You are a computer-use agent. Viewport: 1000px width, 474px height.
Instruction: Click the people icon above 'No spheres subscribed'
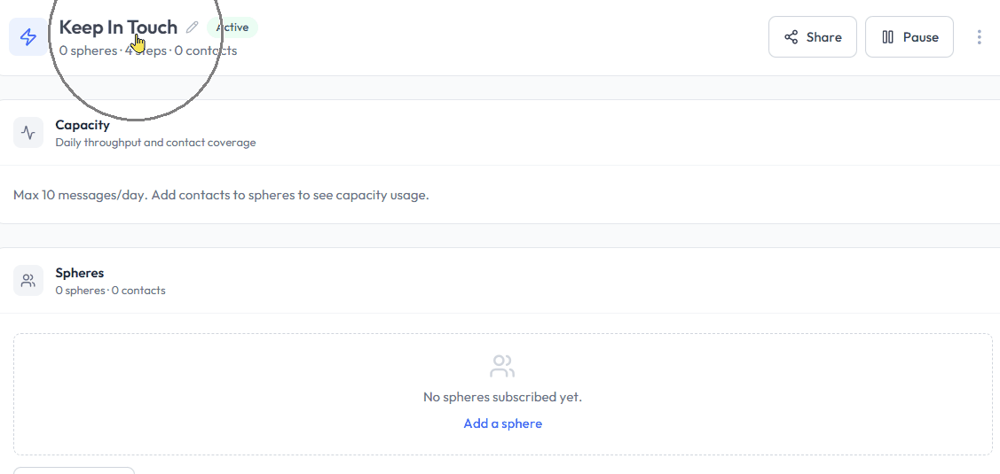[x=502, y=366]
